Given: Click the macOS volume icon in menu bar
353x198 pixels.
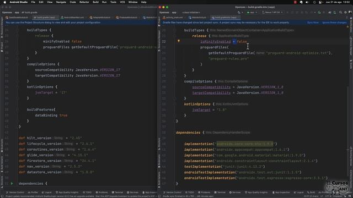Looking at the screenshot, I should click(x=307, y=2).
